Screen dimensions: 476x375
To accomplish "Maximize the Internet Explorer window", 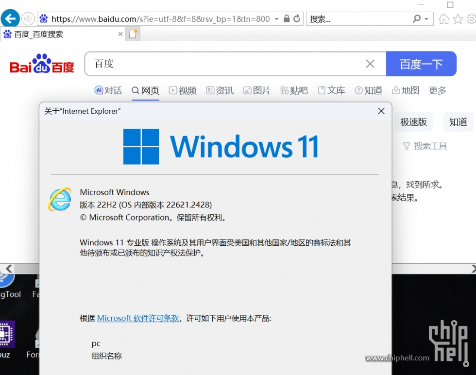I will click(450, 5).
